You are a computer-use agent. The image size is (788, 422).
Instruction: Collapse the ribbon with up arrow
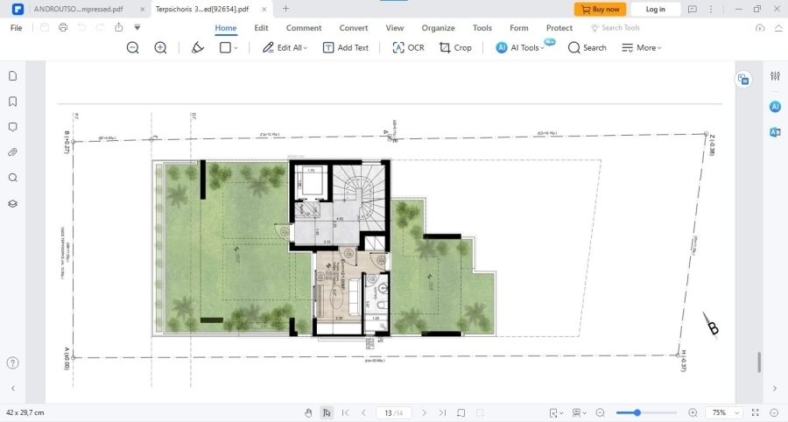(x=778, y=28)
